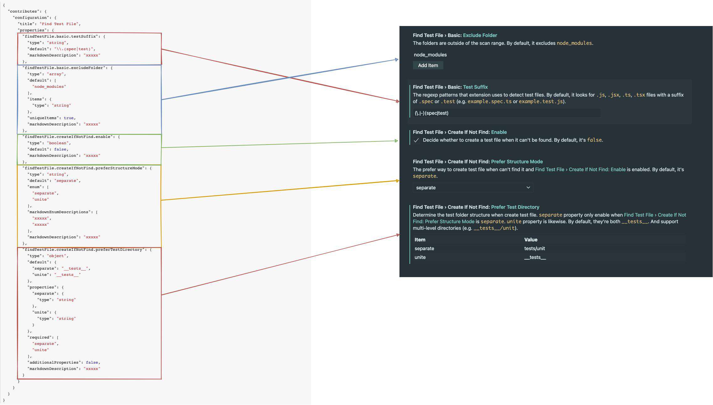This screenshot has width=713, height=405.
Task: Click the 'Enable' setting title
Action: (x=499, y=132)
